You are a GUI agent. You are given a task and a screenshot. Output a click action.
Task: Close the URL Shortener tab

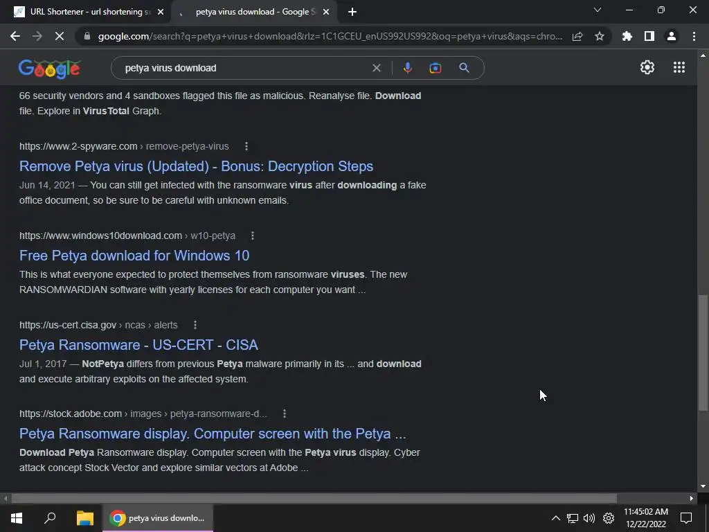tap(161, 12)
